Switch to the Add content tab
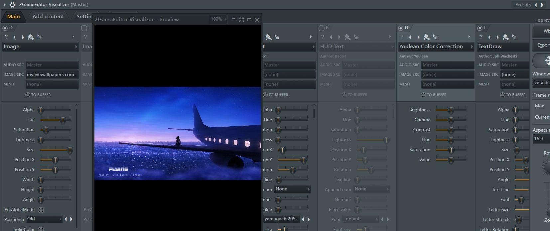 48,16
